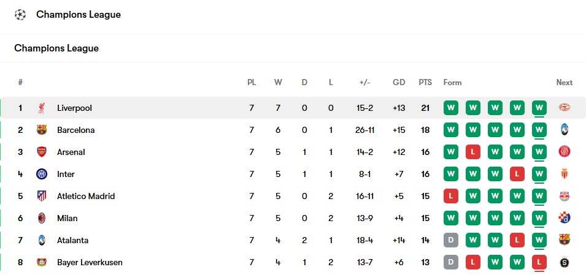Click Arsenal's red L form badge
The image size is (586, 275).
(472, 152)
